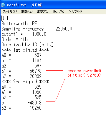Open the 書式(O) menu
The width and height of the screenshot is (106, 115).
click(x=42, y=11)
